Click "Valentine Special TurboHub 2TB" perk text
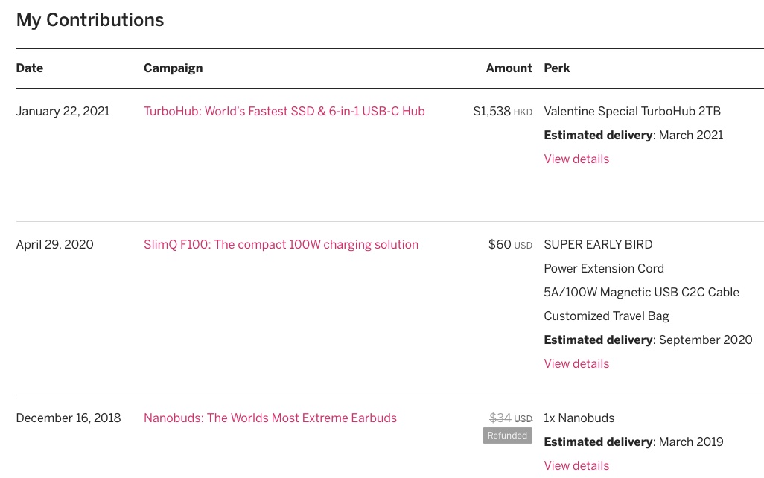 [x=632, y=111]
